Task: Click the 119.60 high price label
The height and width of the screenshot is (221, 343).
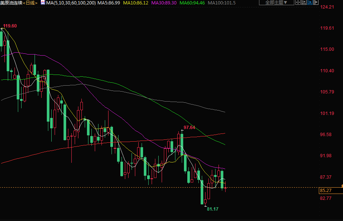Action: tap(10, 26)
